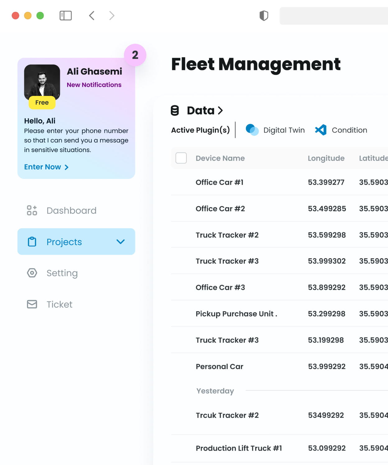The height and width of the screenshot is (465, 388).
Task: Sort by Device Name column header
Action: [220, 158]
